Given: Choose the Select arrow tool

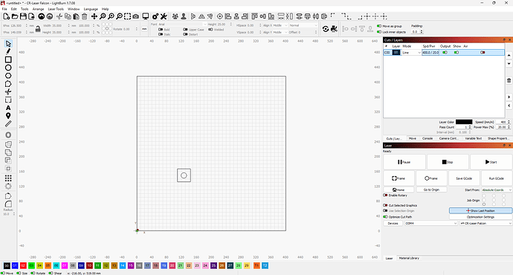Looking at the screenshot, I should tap(8, 44).
